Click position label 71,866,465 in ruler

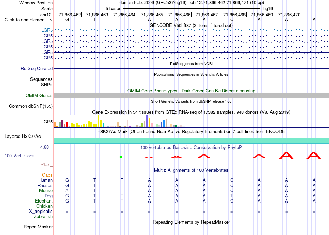[x=152, y=15]
